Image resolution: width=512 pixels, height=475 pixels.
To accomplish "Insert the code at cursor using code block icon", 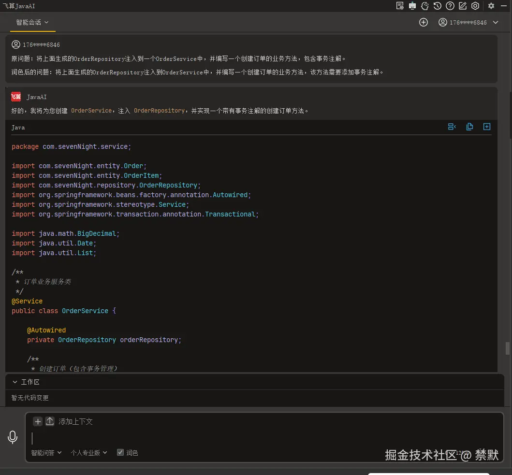I will [x=452, y=127].
